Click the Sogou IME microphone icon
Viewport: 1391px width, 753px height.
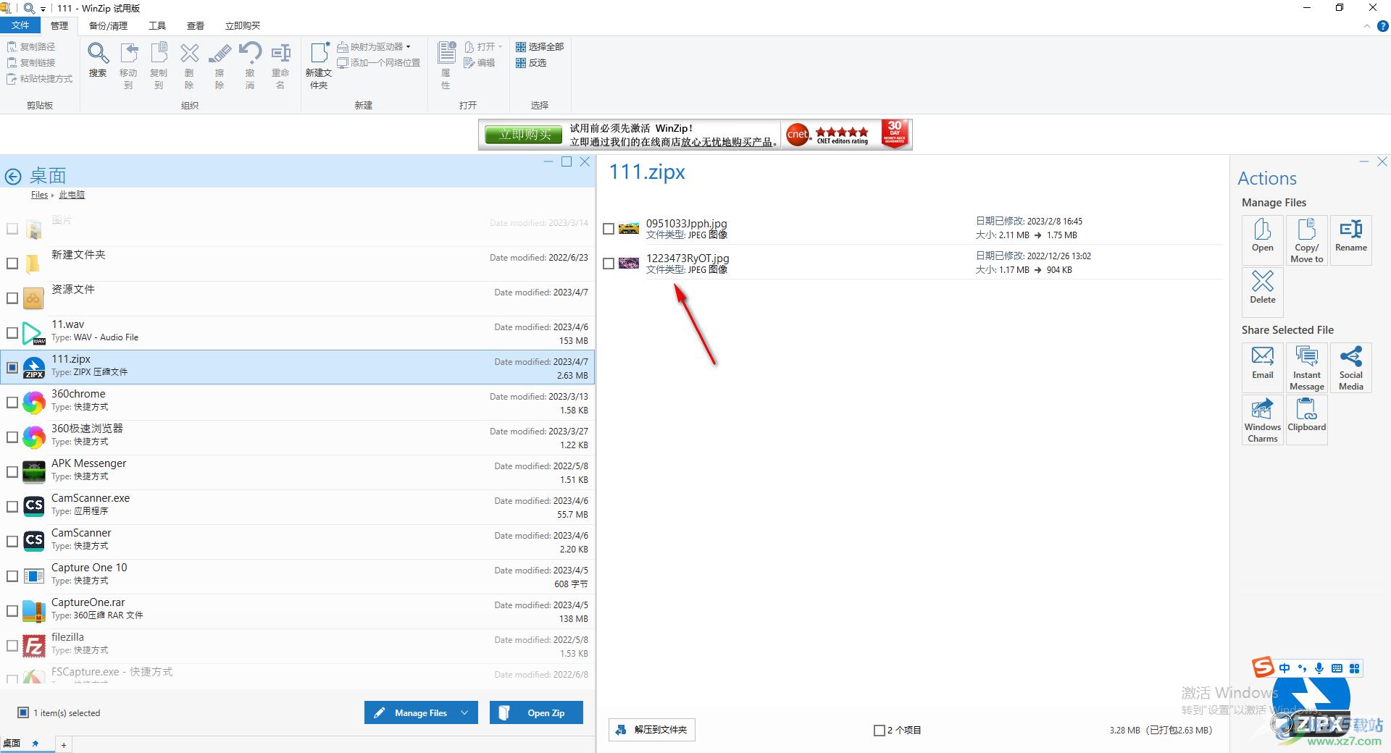pos(1319,668)
